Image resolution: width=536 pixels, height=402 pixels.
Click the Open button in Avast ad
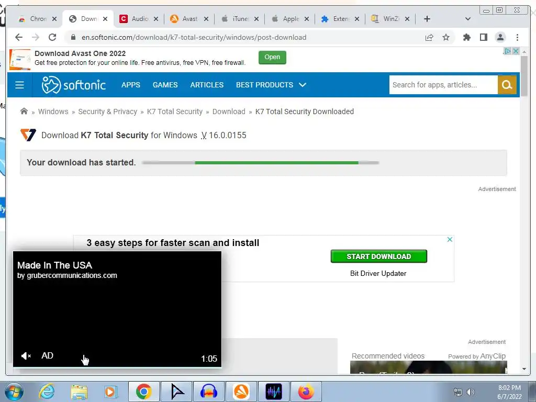coord(272,57)
